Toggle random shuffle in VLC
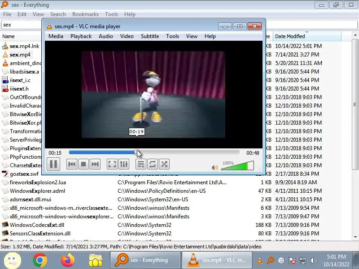This screenshot has height=269, width=359. point(164,164)
